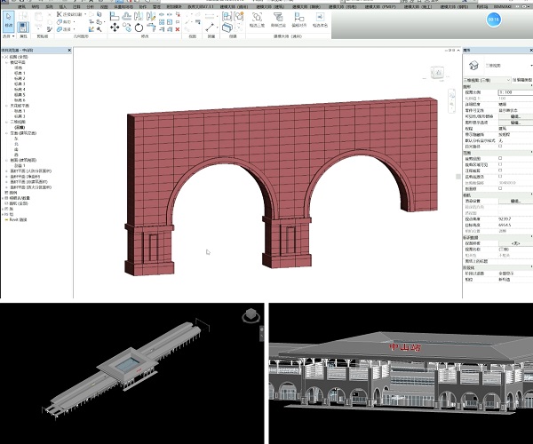The image size is (533, 444).
Task: Collapse the 天花板平面 tree node
Action: point(7,106)
